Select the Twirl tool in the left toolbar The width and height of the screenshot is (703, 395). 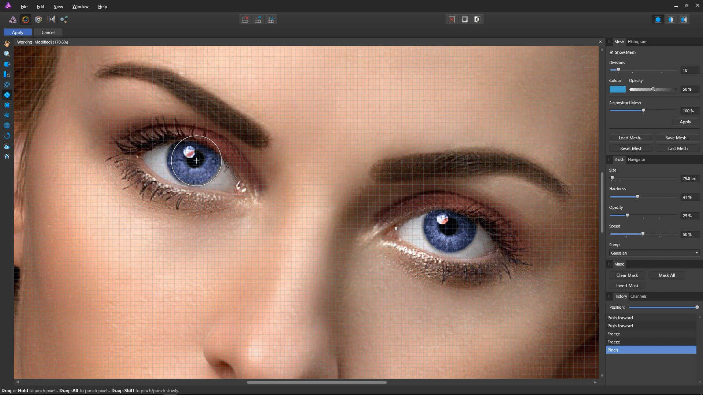tap(7, 84)
